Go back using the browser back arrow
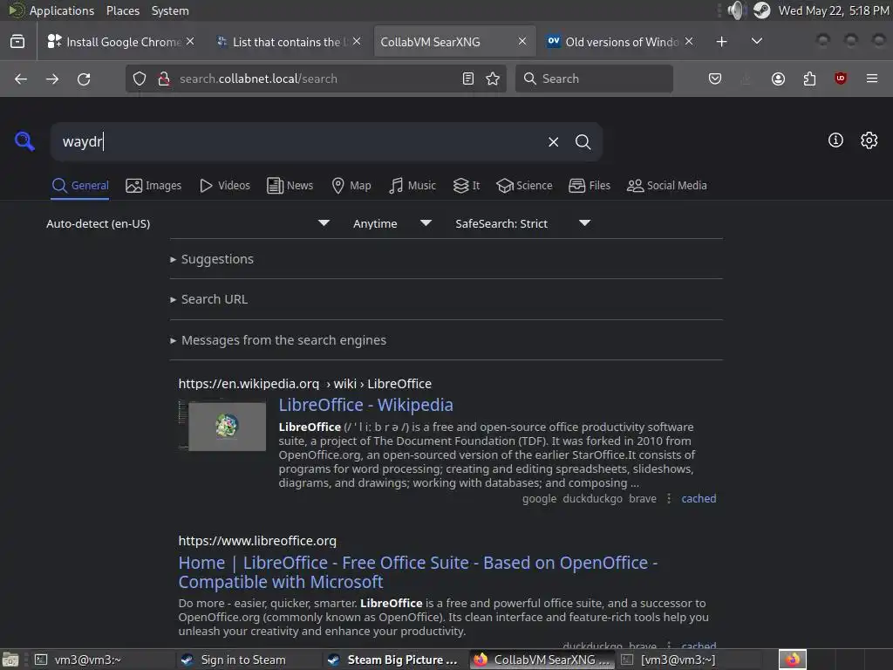This screenshot has height=670, width=893. (x=21, y=79)
